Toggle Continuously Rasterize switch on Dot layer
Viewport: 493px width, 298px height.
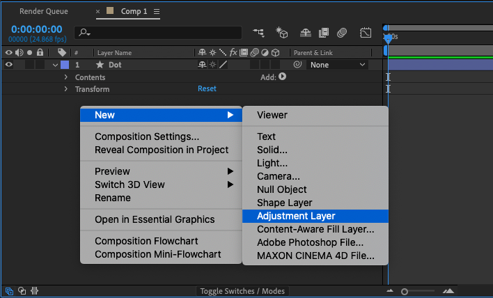point(213,65)
